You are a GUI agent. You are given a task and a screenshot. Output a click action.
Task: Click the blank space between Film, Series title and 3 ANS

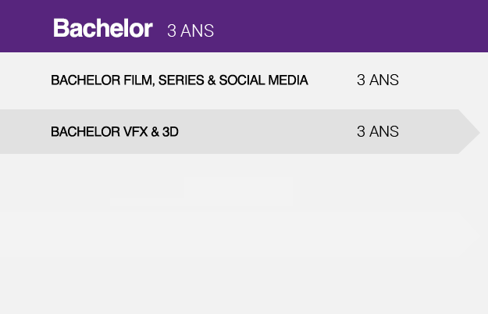coord(333,80)
